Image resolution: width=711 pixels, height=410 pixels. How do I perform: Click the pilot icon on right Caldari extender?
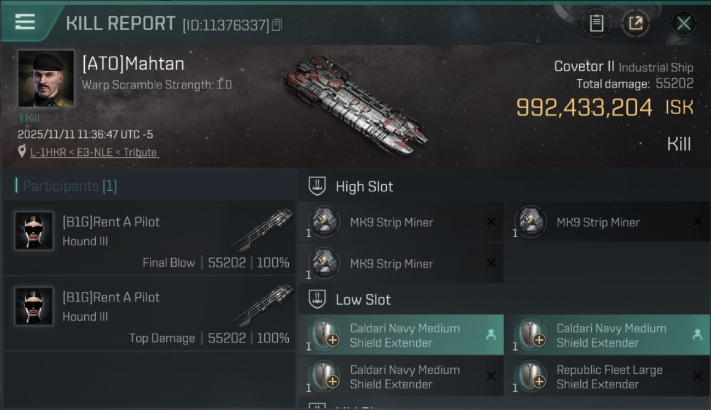[x=697, y=335]
